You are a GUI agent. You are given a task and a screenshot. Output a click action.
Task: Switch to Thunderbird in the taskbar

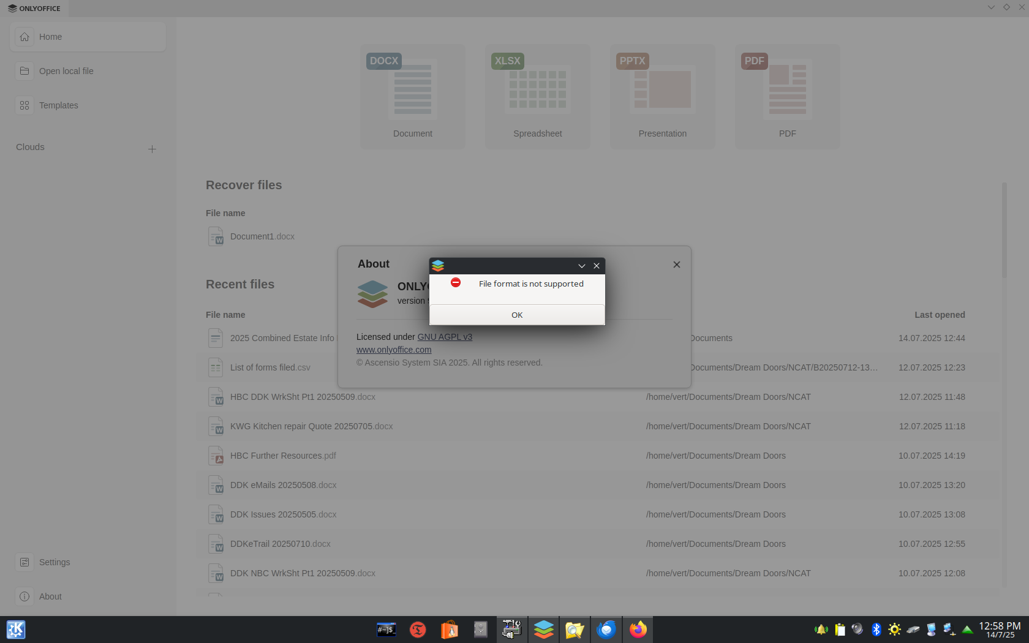point(606,629)
